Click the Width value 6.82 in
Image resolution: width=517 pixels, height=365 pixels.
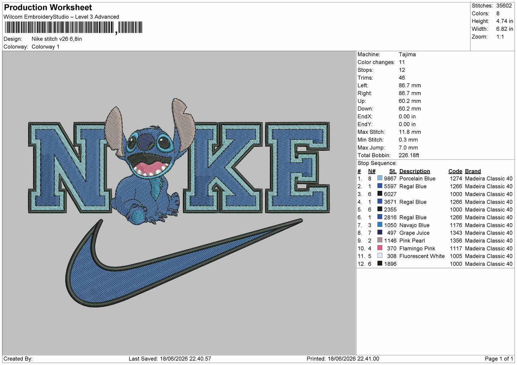[504, 29]
